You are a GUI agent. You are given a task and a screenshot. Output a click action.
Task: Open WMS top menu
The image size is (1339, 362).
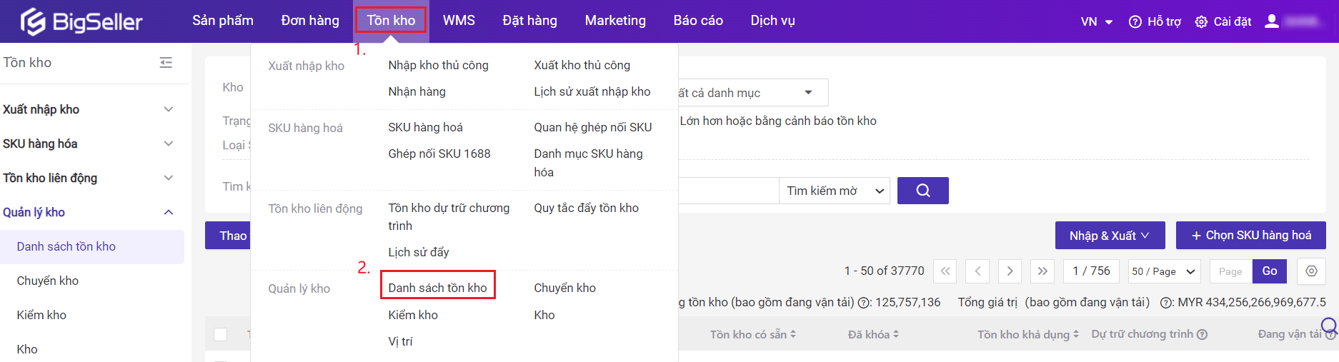point(459,21)
